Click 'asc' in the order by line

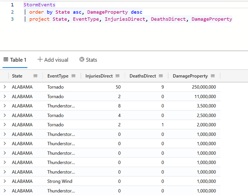pyautogui.click(x=77, y=12)
